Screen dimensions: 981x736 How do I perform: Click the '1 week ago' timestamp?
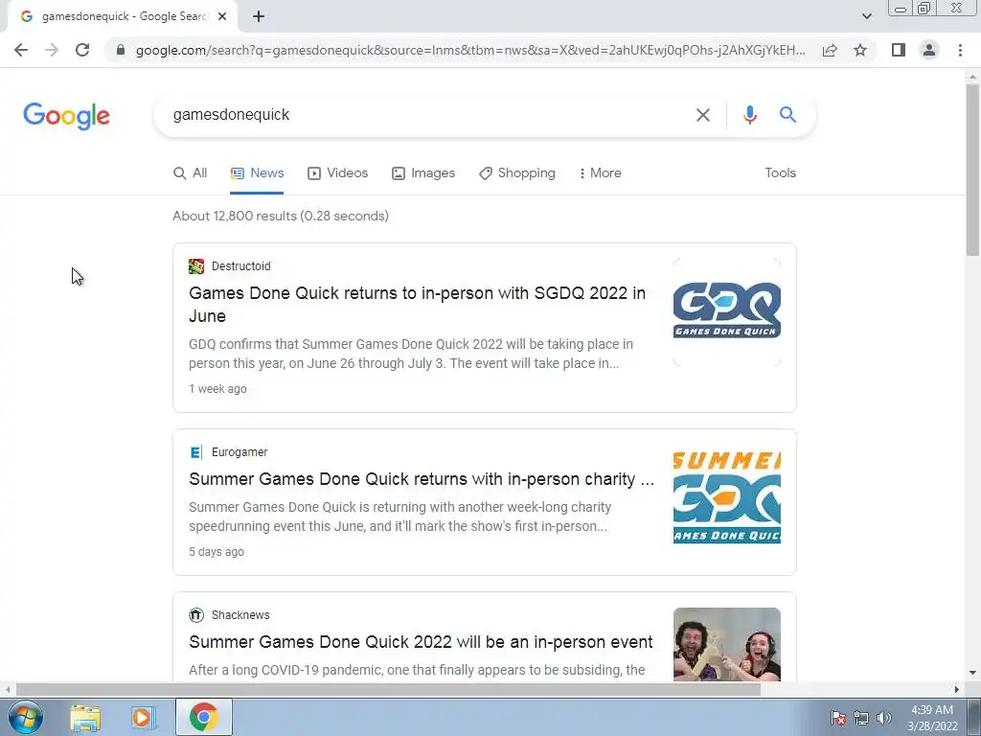click(x=217, y=389)
